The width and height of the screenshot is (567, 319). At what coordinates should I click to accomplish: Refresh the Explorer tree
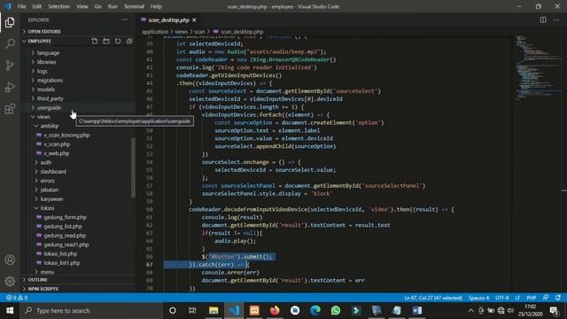[x=118, y=41]
